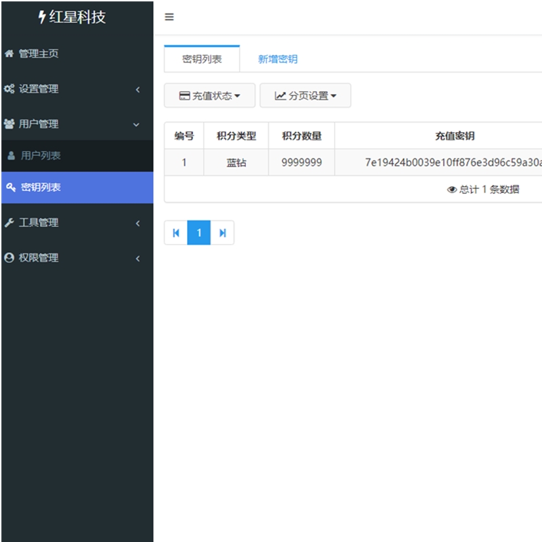Switch to the 密钥列表 tab

202,59
